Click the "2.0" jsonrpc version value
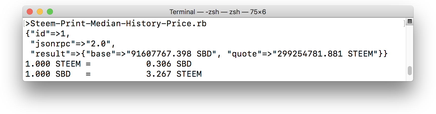This screenshot has height=114, width=436. [x=98, y=44]
